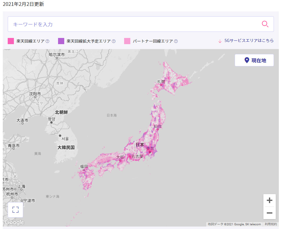281x229 pixels.
Task: Click the 哈尔滨市 city label
Action: pos(57,55)
